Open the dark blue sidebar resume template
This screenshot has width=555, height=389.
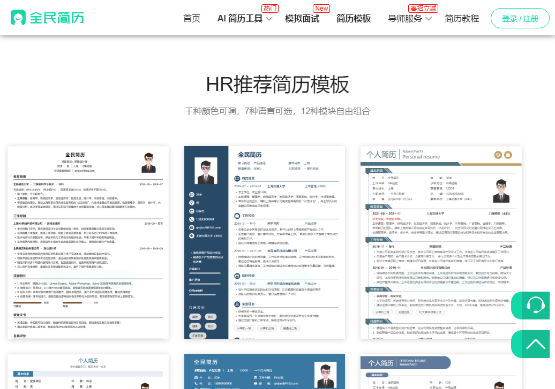(x=265, y=242)
